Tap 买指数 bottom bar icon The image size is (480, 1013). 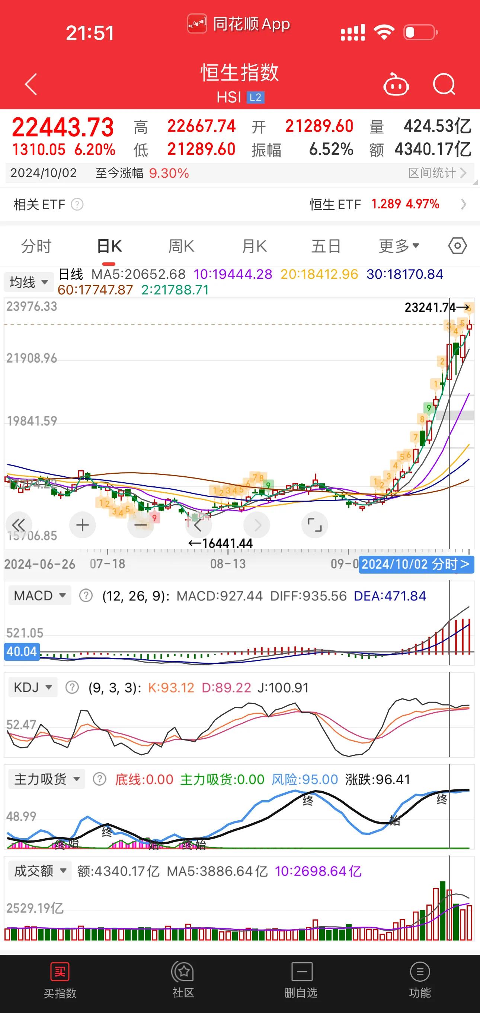60,980
